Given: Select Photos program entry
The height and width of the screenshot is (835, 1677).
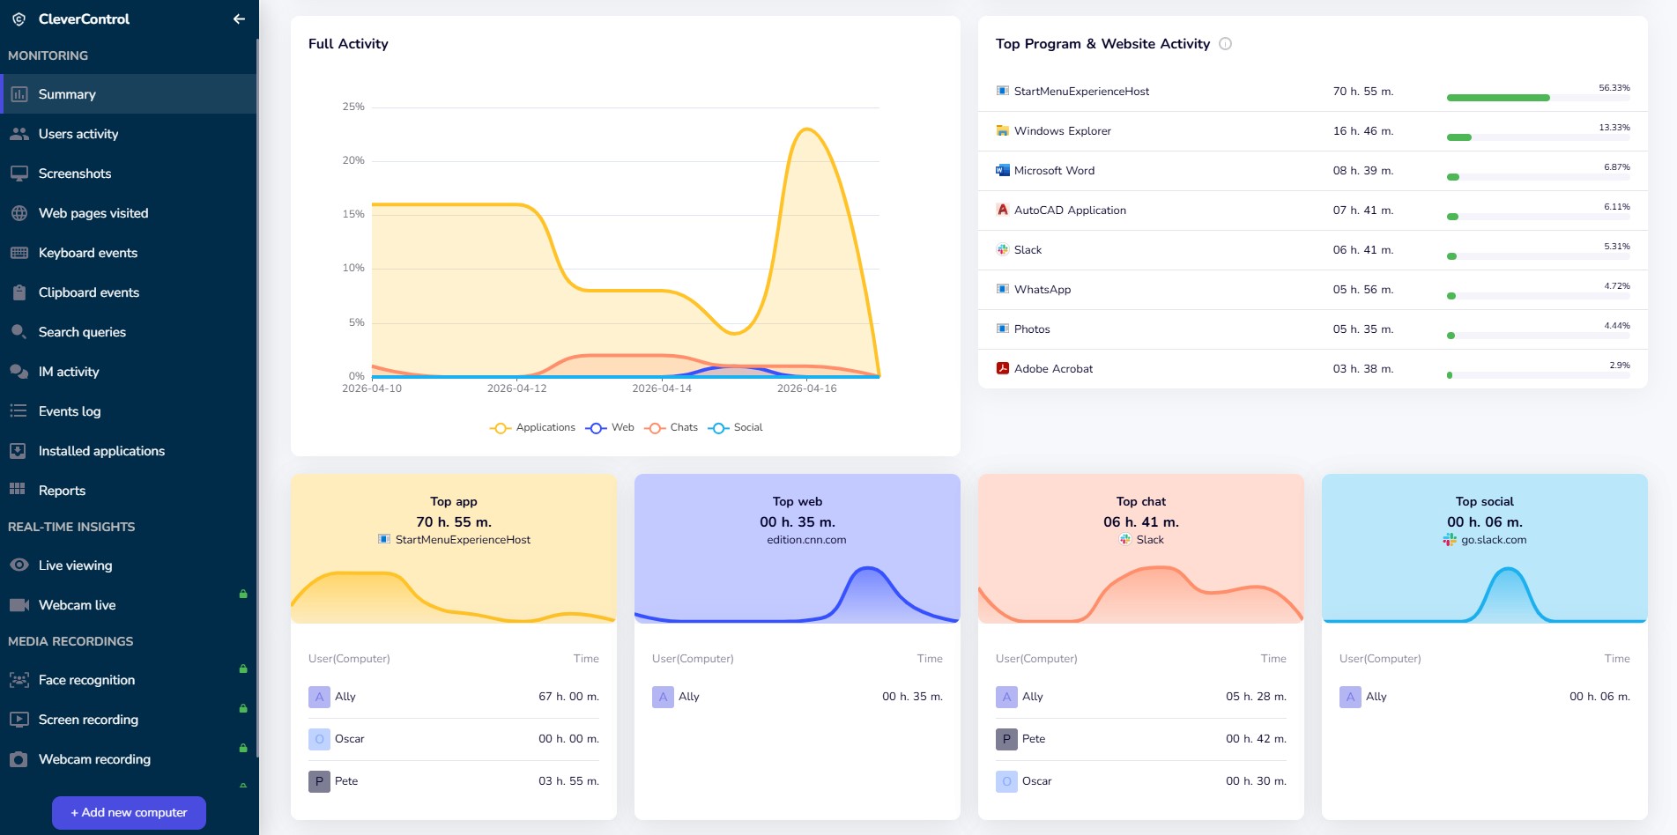Looking at the screenshot, I should click(x=1312, y=329).
